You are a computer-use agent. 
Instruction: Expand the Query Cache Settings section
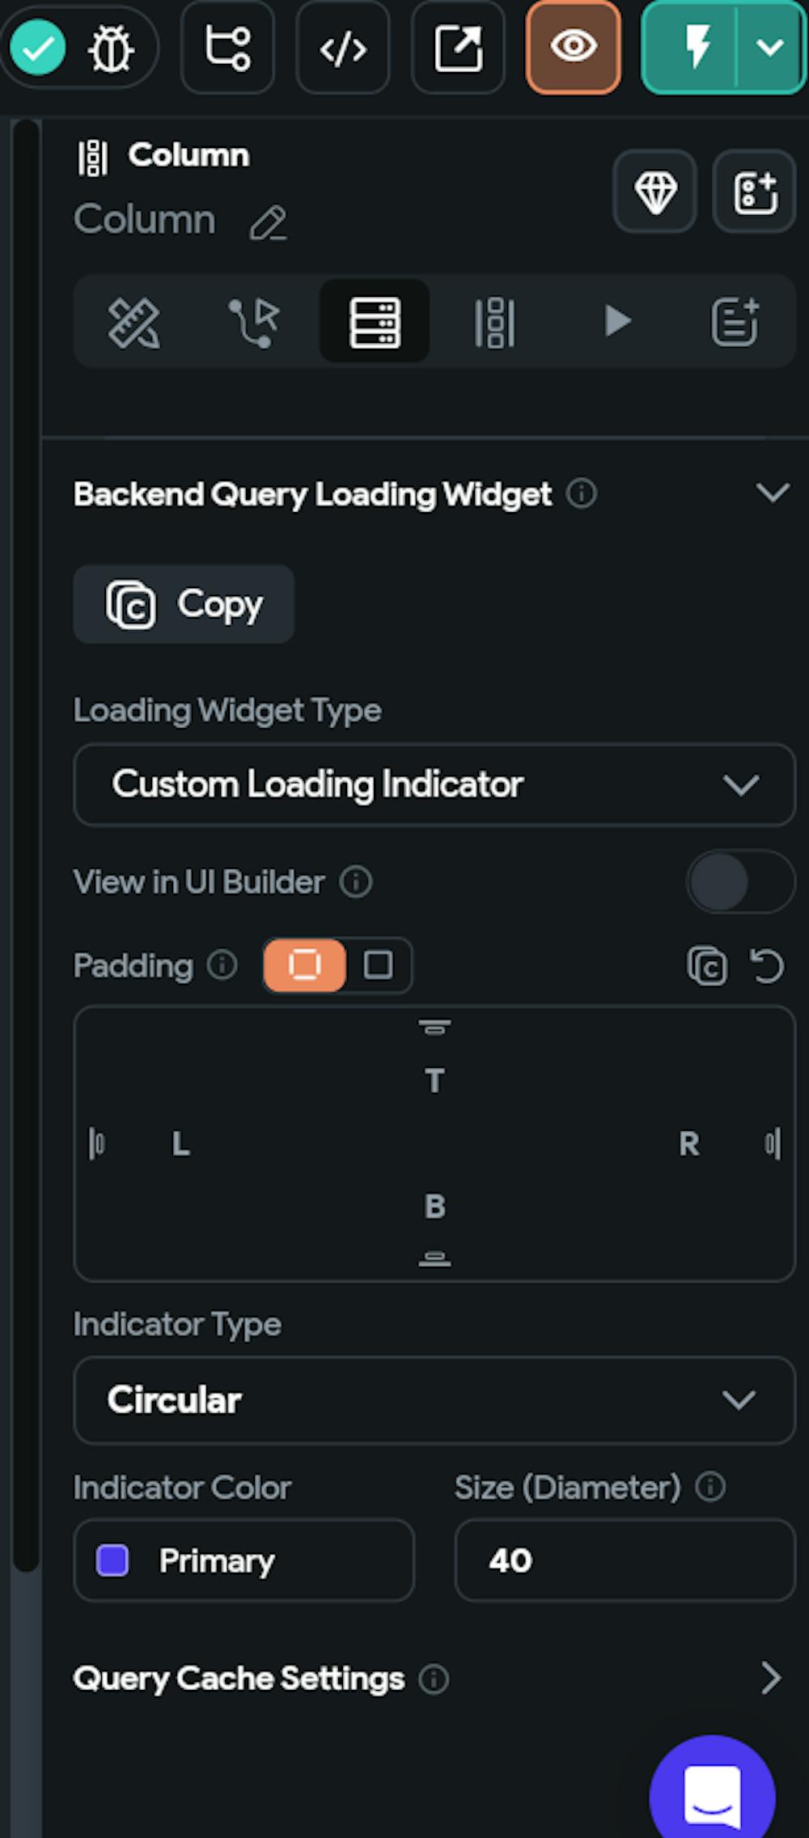pyautogui.click(x=770, y=1679)
